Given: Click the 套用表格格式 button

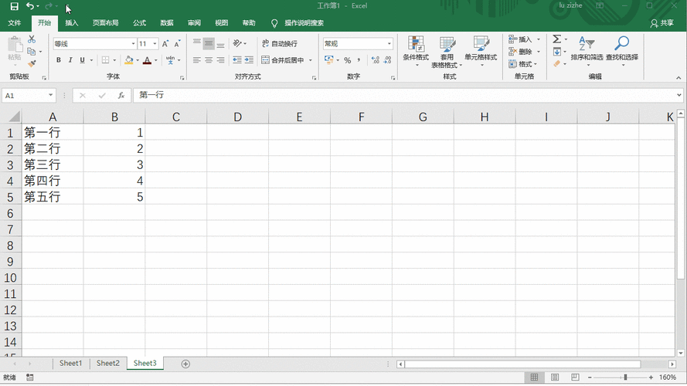Looking at the screenshot, I should click(x=447, y=52).
